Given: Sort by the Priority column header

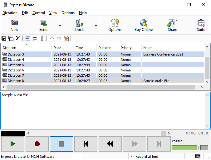Looking at the screenshot, I should coord(130,48).
